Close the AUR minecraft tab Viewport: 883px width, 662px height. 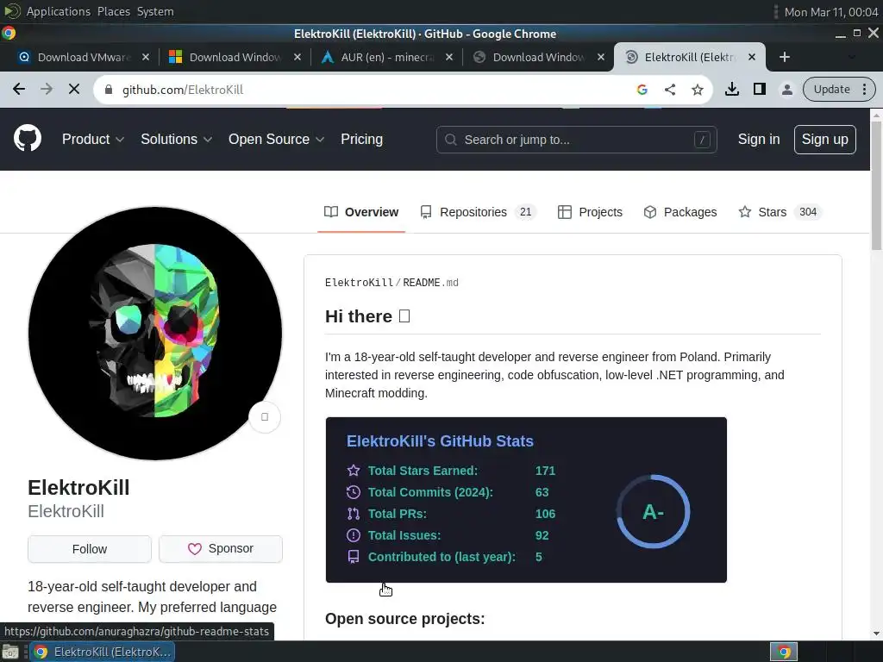point(448,57)
